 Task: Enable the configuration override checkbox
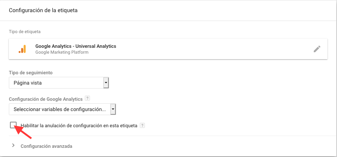[x=13, y=125]
